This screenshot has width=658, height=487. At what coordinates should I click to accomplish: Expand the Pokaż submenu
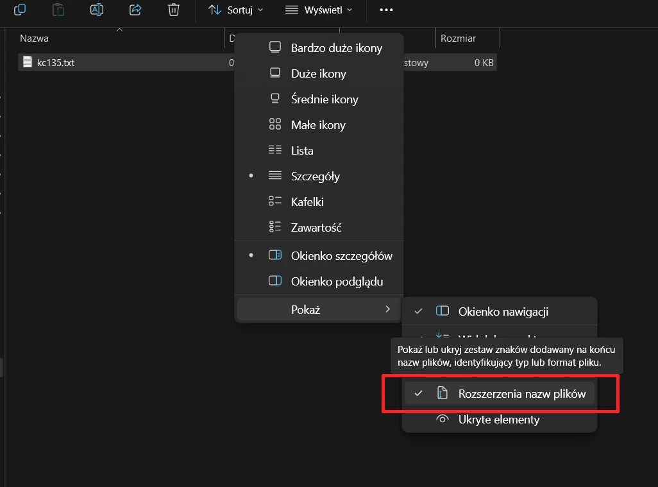(x=319, y=309)
